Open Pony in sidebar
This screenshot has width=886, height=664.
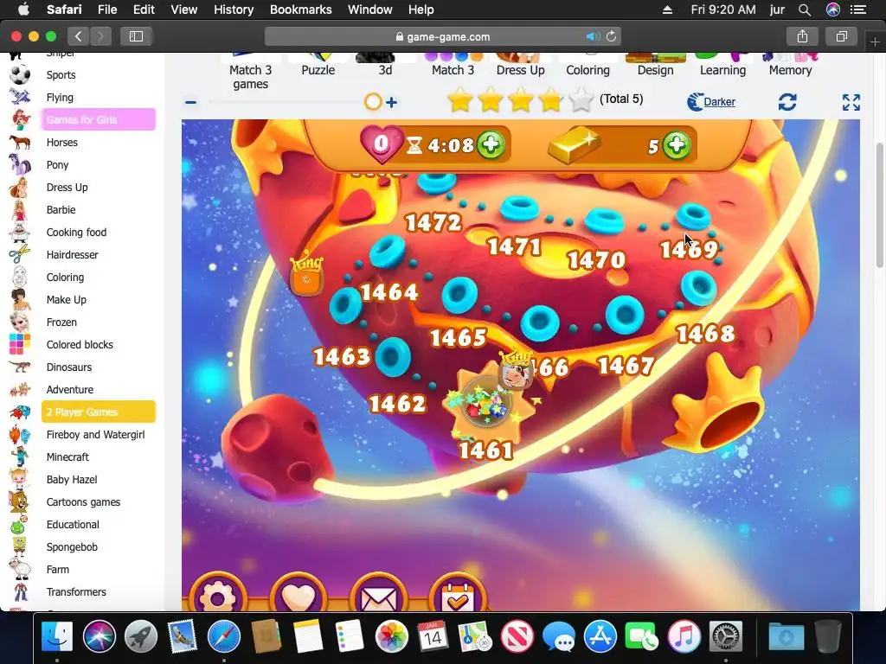(58, 165)
